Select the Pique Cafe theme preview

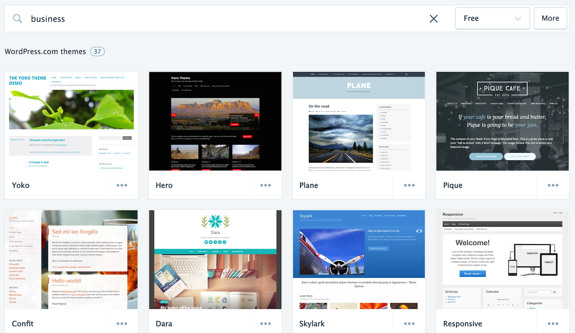[x=502, y=121]
